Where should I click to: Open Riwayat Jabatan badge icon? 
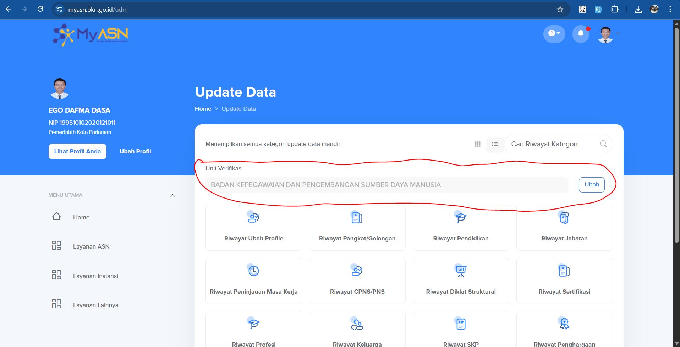click(x=564, y=217)
